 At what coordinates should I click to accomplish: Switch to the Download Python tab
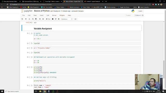coord(31,2)
